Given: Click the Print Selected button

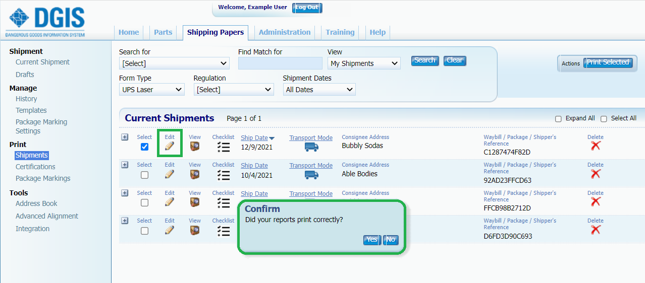Looking at the screenshot, I should 608,62.
